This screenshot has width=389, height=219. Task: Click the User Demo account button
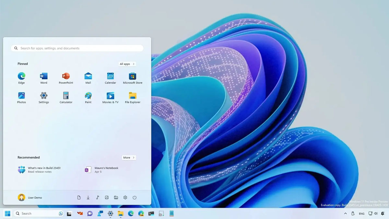click(30, 198)
